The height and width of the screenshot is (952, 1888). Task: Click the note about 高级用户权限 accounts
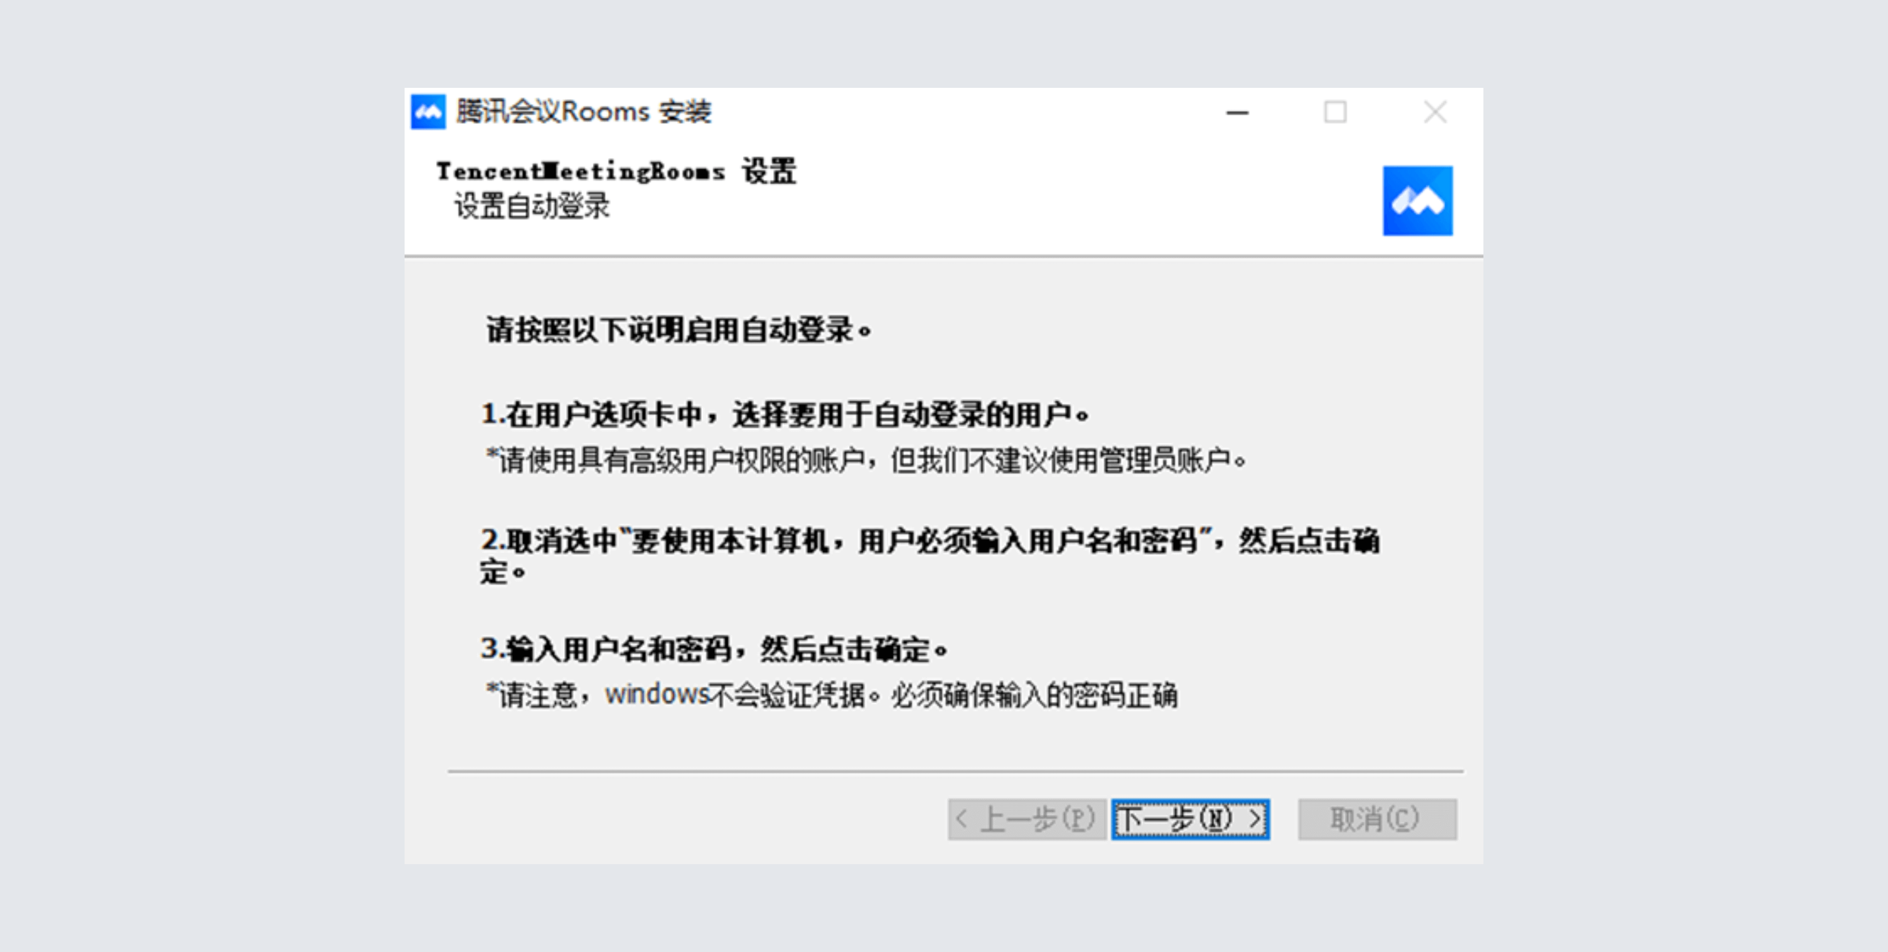[866, 460]
